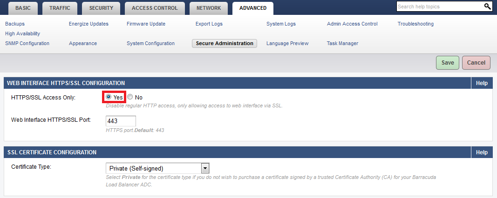This screenshot has height=198, width=497.
Task: Open Help for Web Interface HTTPS/SSL Configuration
Action: (482, 83)
